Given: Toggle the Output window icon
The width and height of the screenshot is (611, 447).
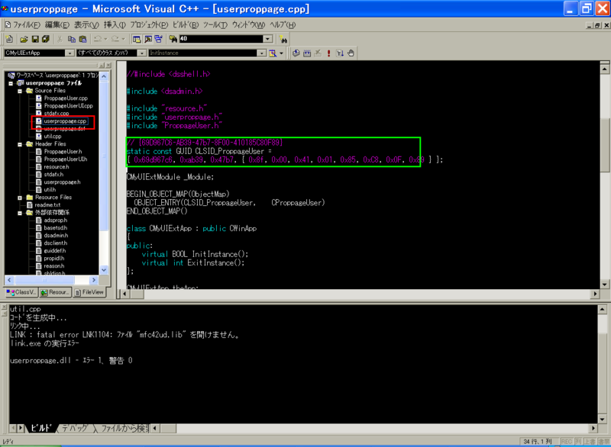Looking at the screenshot, I should point(147,38).
